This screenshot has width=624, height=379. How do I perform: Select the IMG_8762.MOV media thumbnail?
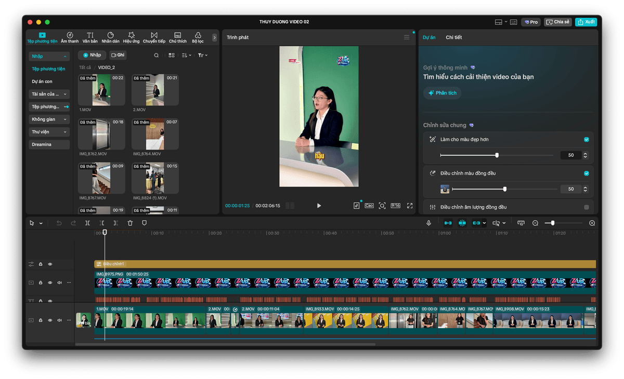[101, 134]
